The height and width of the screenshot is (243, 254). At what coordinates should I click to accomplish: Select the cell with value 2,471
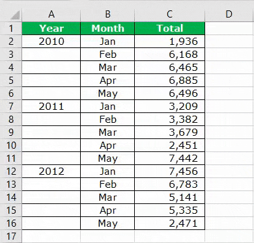169,224
